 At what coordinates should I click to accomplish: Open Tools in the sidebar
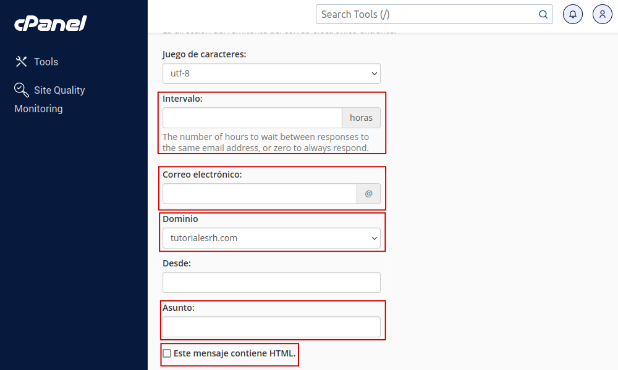(46, 62)
